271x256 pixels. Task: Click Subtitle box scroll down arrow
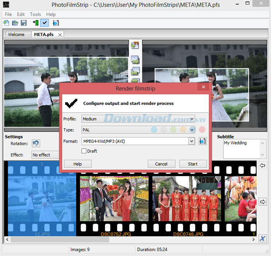263,155
